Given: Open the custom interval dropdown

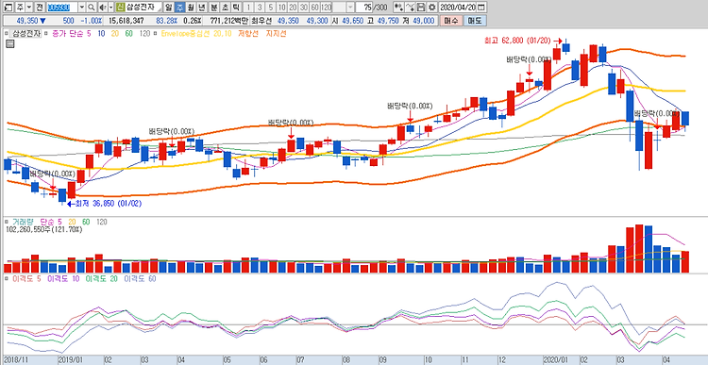Looking at the screenshot, I should click(x=349, y=8).
